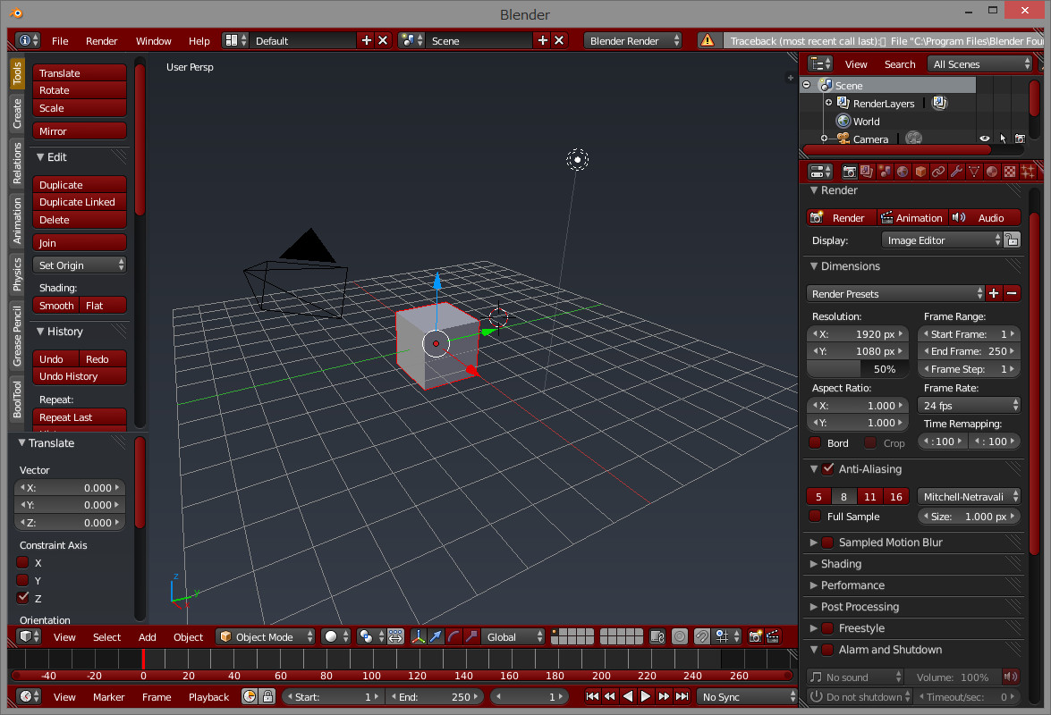Image resolution: width=1051 pixels, height=715 pixels.
Task: Open the Scene properties tab
Action: pos(885,172)
